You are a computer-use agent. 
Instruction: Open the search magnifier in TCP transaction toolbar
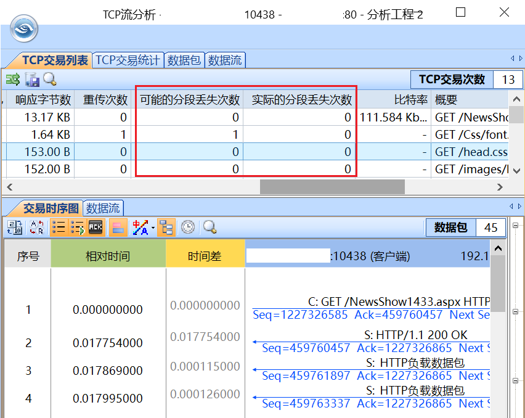(48, 80)
